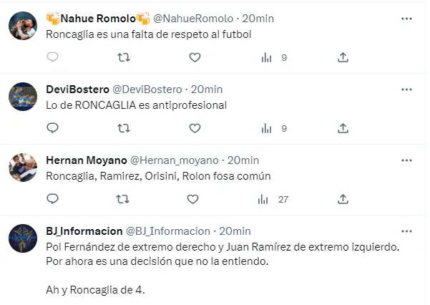Image resolution: width=430 pixels, height=305 pixels.
Task: Retweet Nahue Romolo's Roncaglia tweet
Action: tap(123, 57)
